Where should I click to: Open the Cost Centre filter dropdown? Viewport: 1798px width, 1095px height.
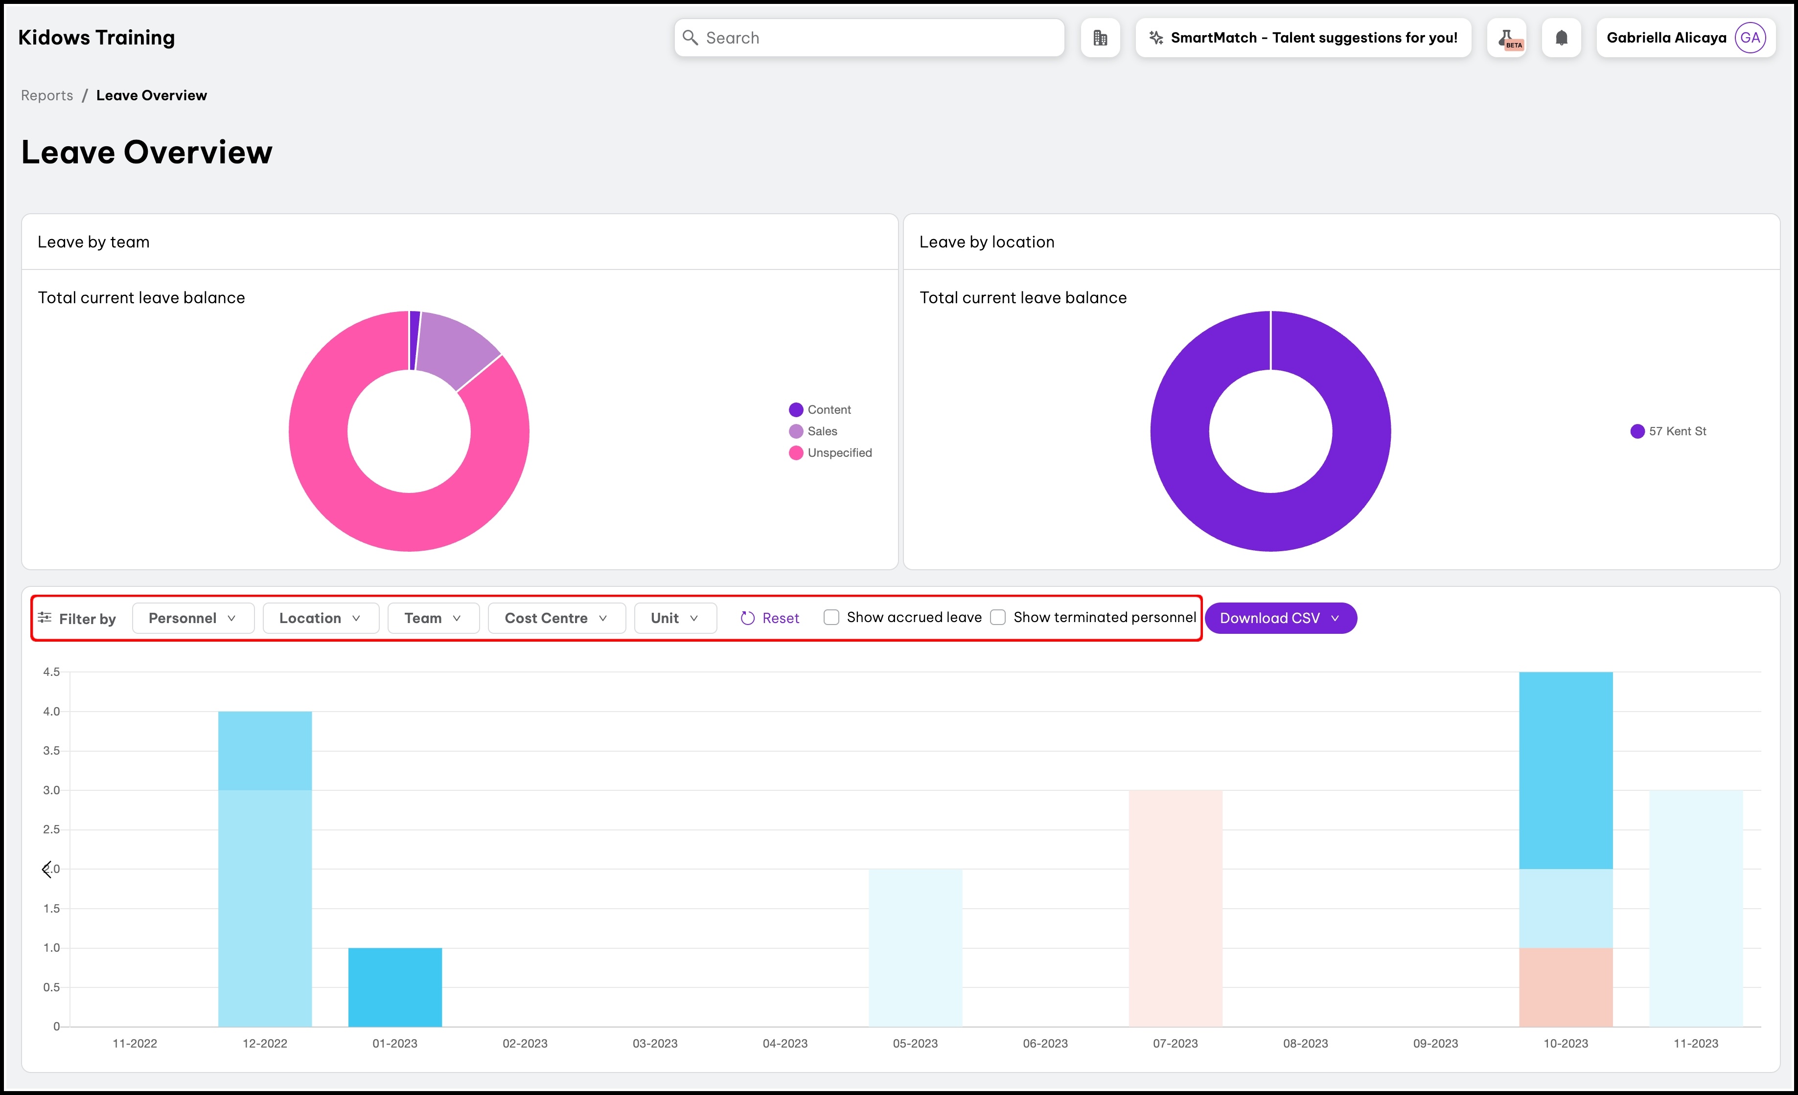556,618
